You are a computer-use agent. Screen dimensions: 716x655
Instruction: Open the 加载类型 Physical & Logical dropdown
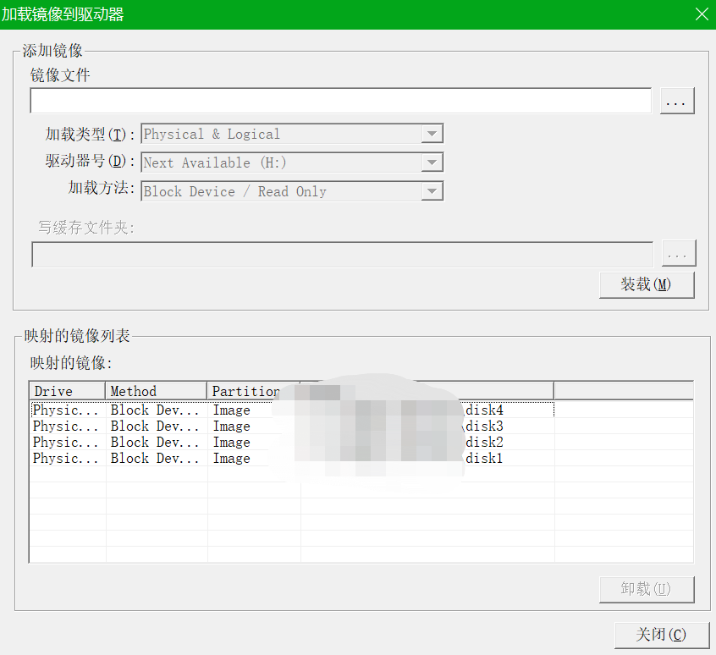pyautogui.click(x=292, y=134)
